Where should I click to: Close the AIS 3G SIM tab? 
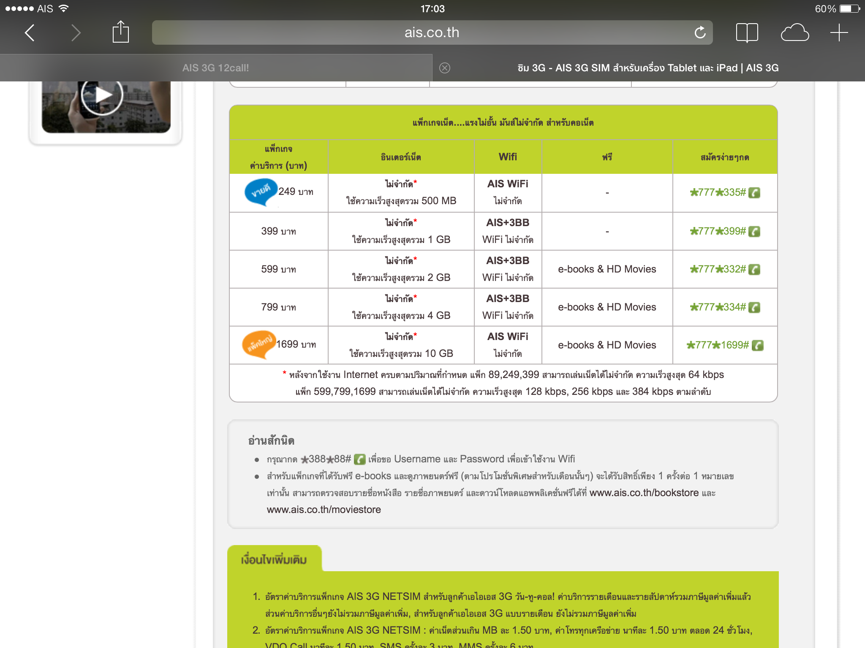click(x=444, y=68)
